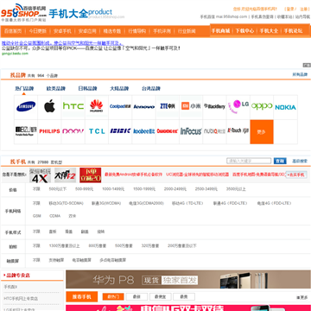Click the 去买手机 button beside the ticker
311x311 pixels.
coord(296,175)
